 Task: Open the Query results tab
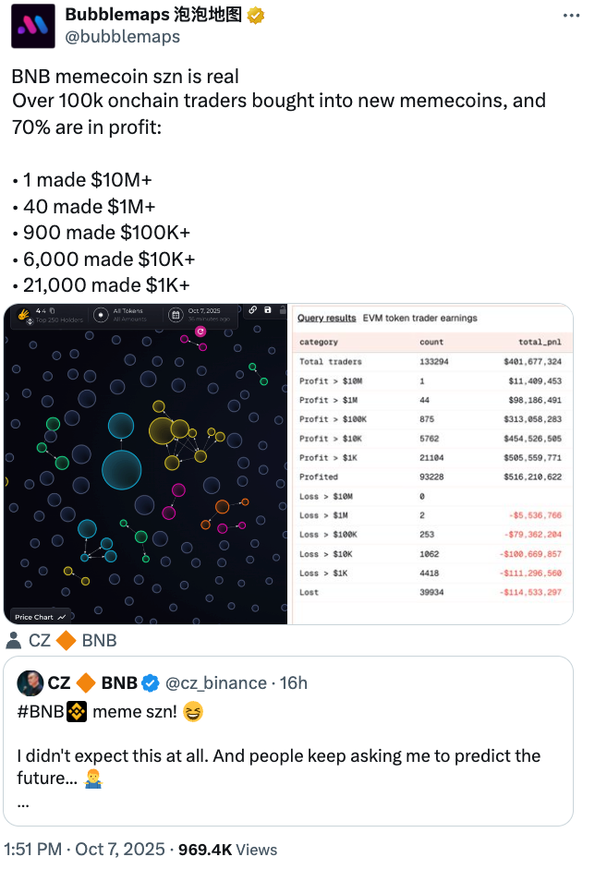(x=326, y=318)
